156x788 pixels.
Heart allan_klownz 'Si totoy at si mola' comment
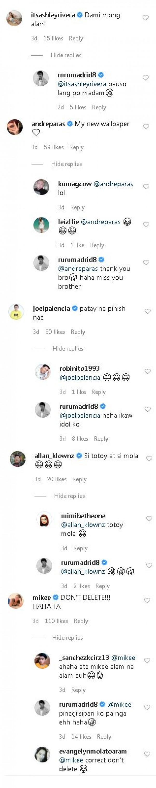(149, 459)
